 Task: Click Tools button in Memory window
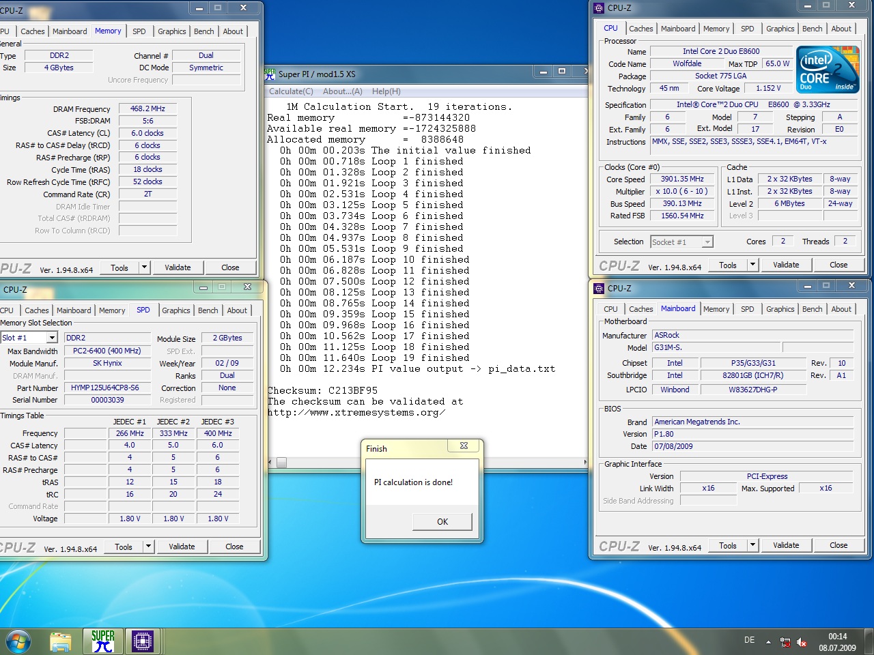(119, 267)
